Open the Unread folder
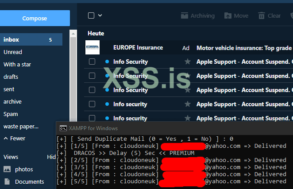 pos(13,52)
